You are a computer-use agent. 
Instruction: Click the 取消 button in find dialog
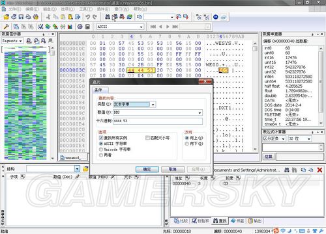(173, 169)
